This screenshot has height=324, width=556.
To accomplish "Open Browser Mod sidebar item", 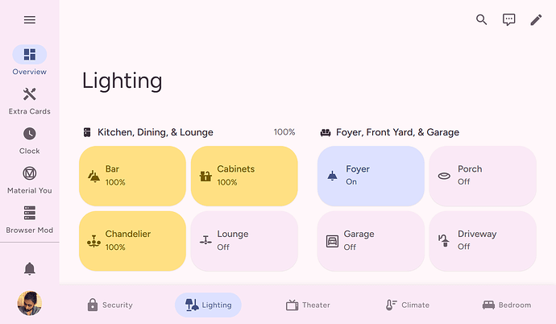I will [30, 219].
